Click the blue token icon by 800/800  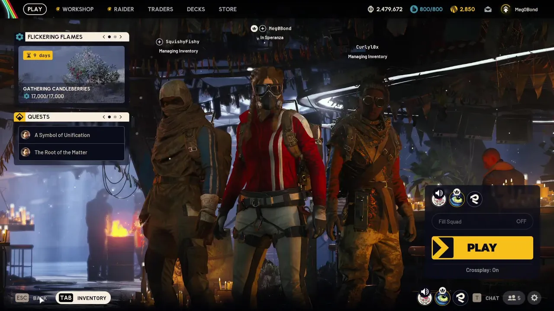[414, 9]
